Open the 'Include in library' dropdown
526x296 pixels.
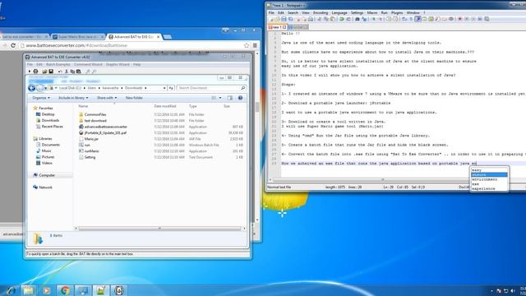(73, 98)
